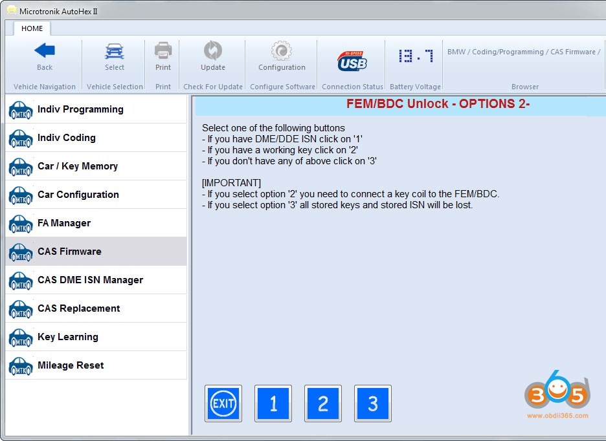Click the [IMPORTANT] text line
Viewport: 606px width, 441px height.
(x=232, y=182)
